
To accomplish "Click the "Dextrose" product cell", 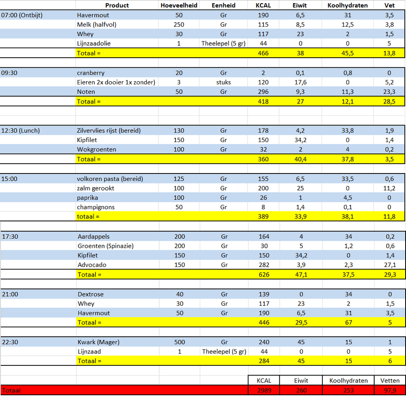I will (91, 295).
